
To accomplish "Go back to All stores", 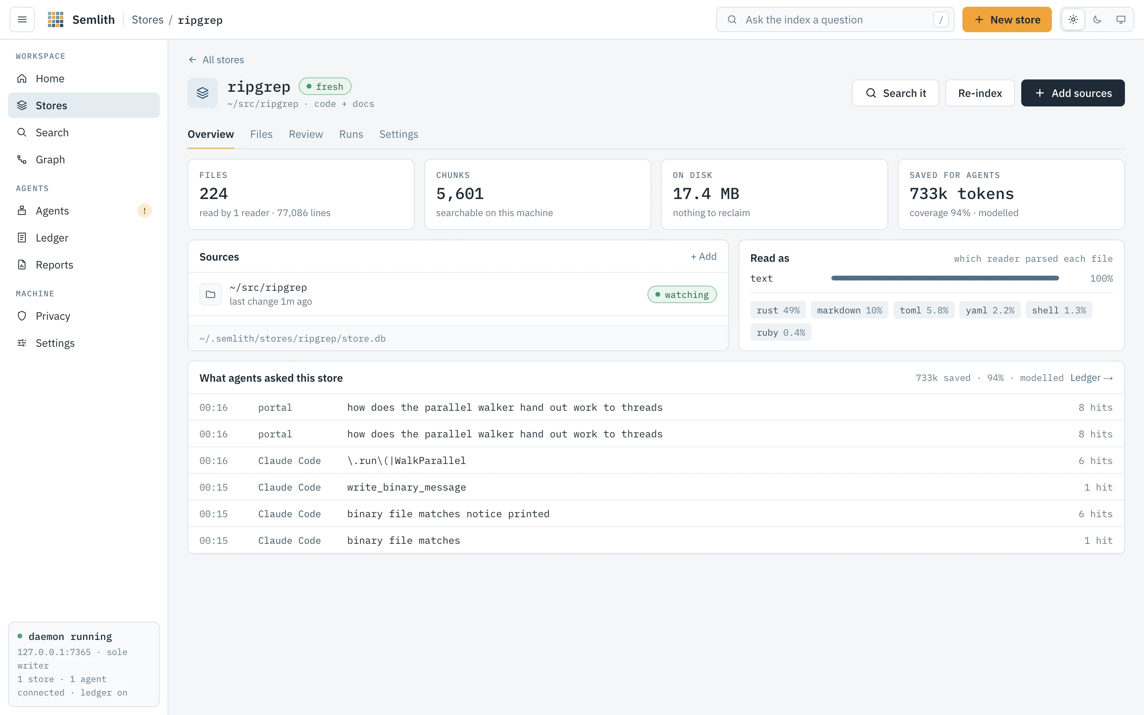I will tap(216, 60).
